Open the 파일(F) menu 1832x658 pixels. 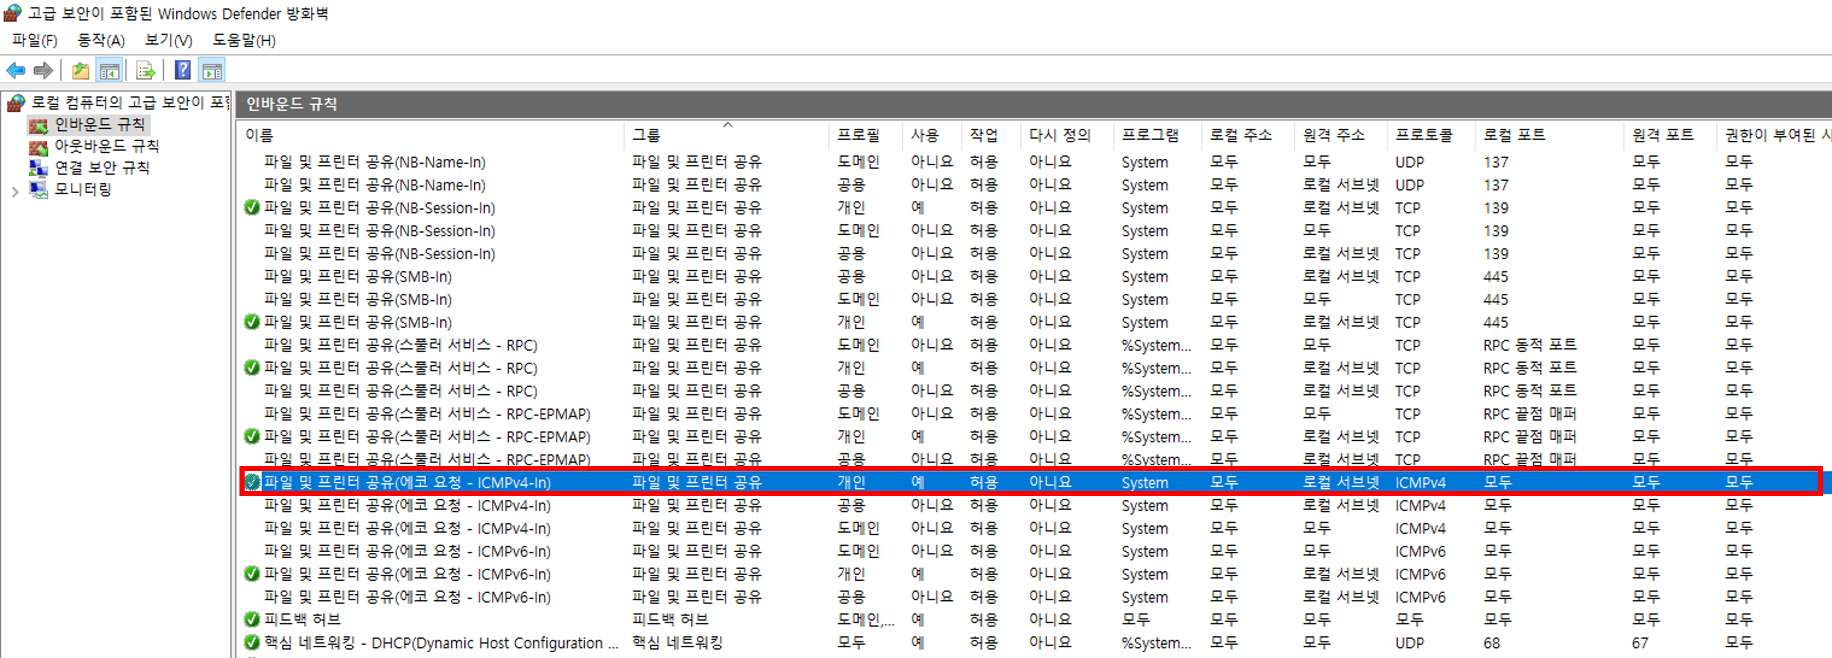34,41
